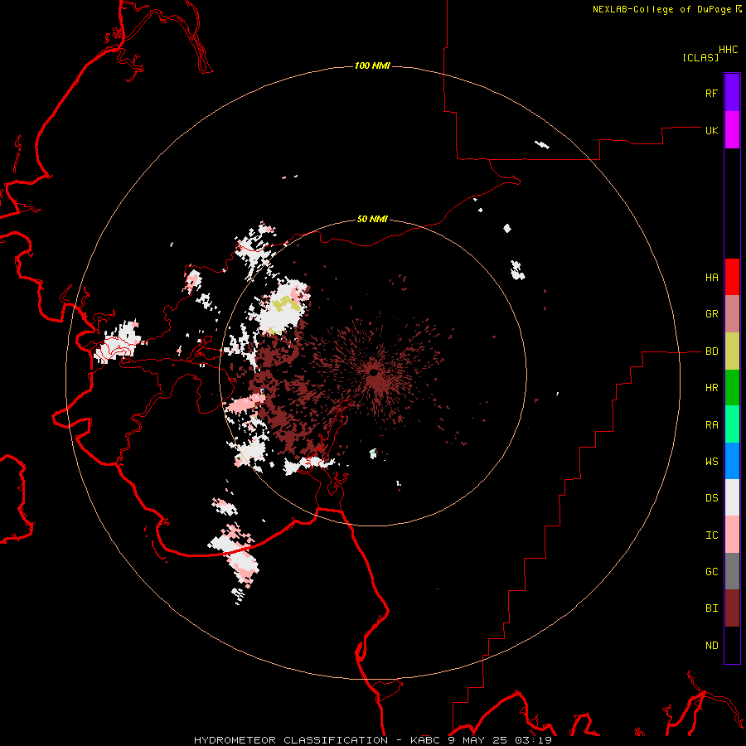Click the HA legend label
The image size is (746, 746).
click(711, 278)
